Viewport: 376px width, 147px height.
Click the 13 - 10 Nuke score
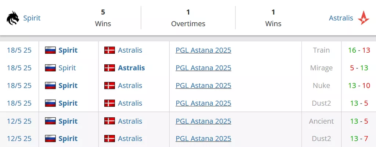click(359, 86)
